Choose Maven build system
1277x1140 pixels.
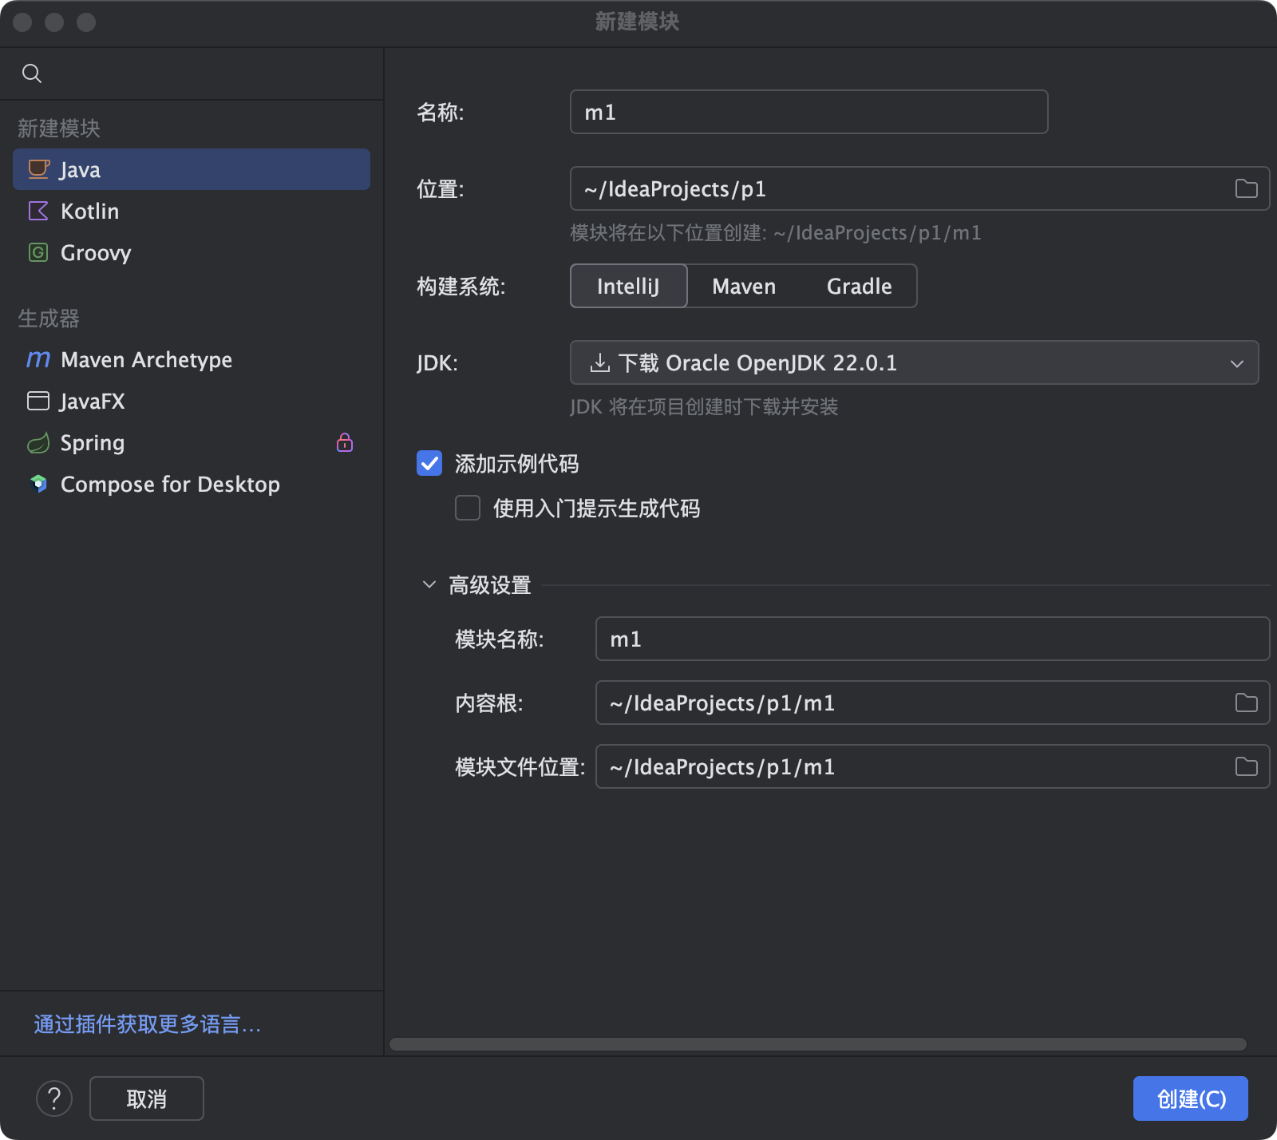point(744,286)
